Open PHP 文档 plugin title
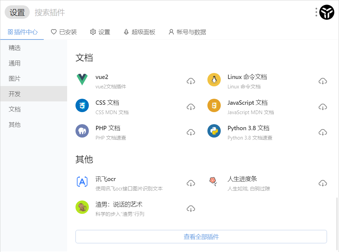 (x=108, y=128)
